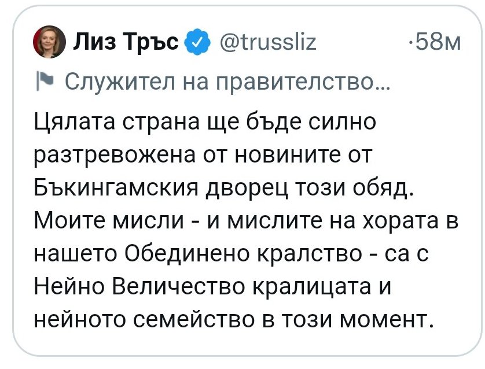The width and height of the screenshot is (485, 369).
Task: Open the Лиз Тръс display name
Action: coord(125,42)
